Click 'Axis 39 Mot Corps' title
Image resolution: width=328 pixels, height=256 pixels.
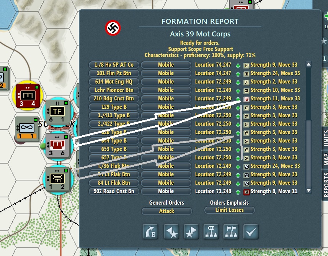point(200,34)
